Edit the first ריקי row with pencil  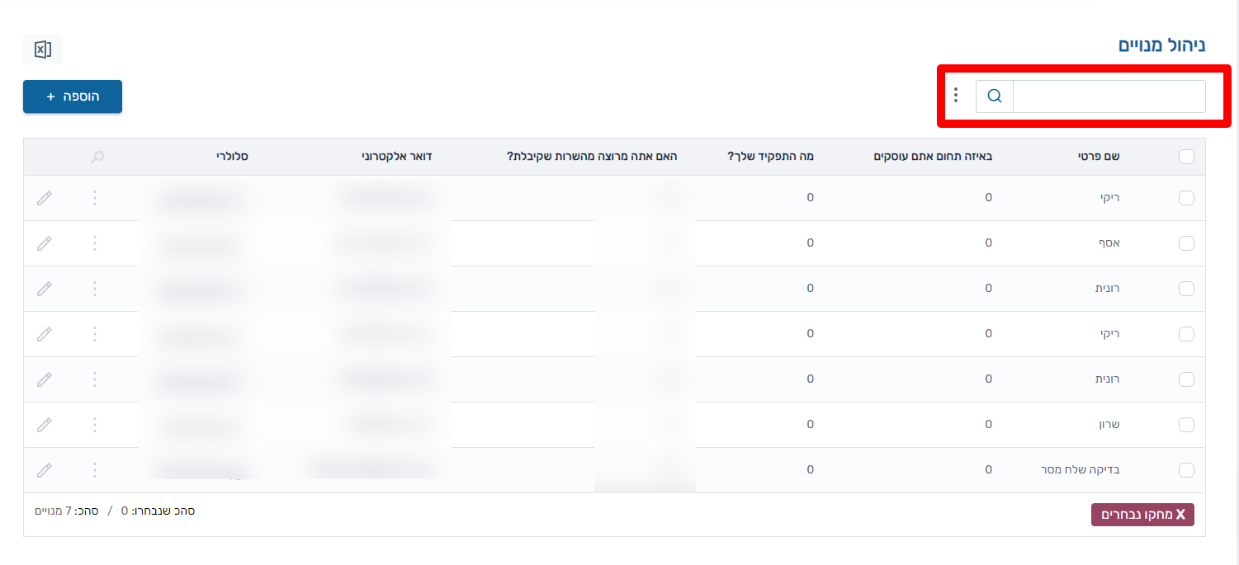click(x=45, y=198)
